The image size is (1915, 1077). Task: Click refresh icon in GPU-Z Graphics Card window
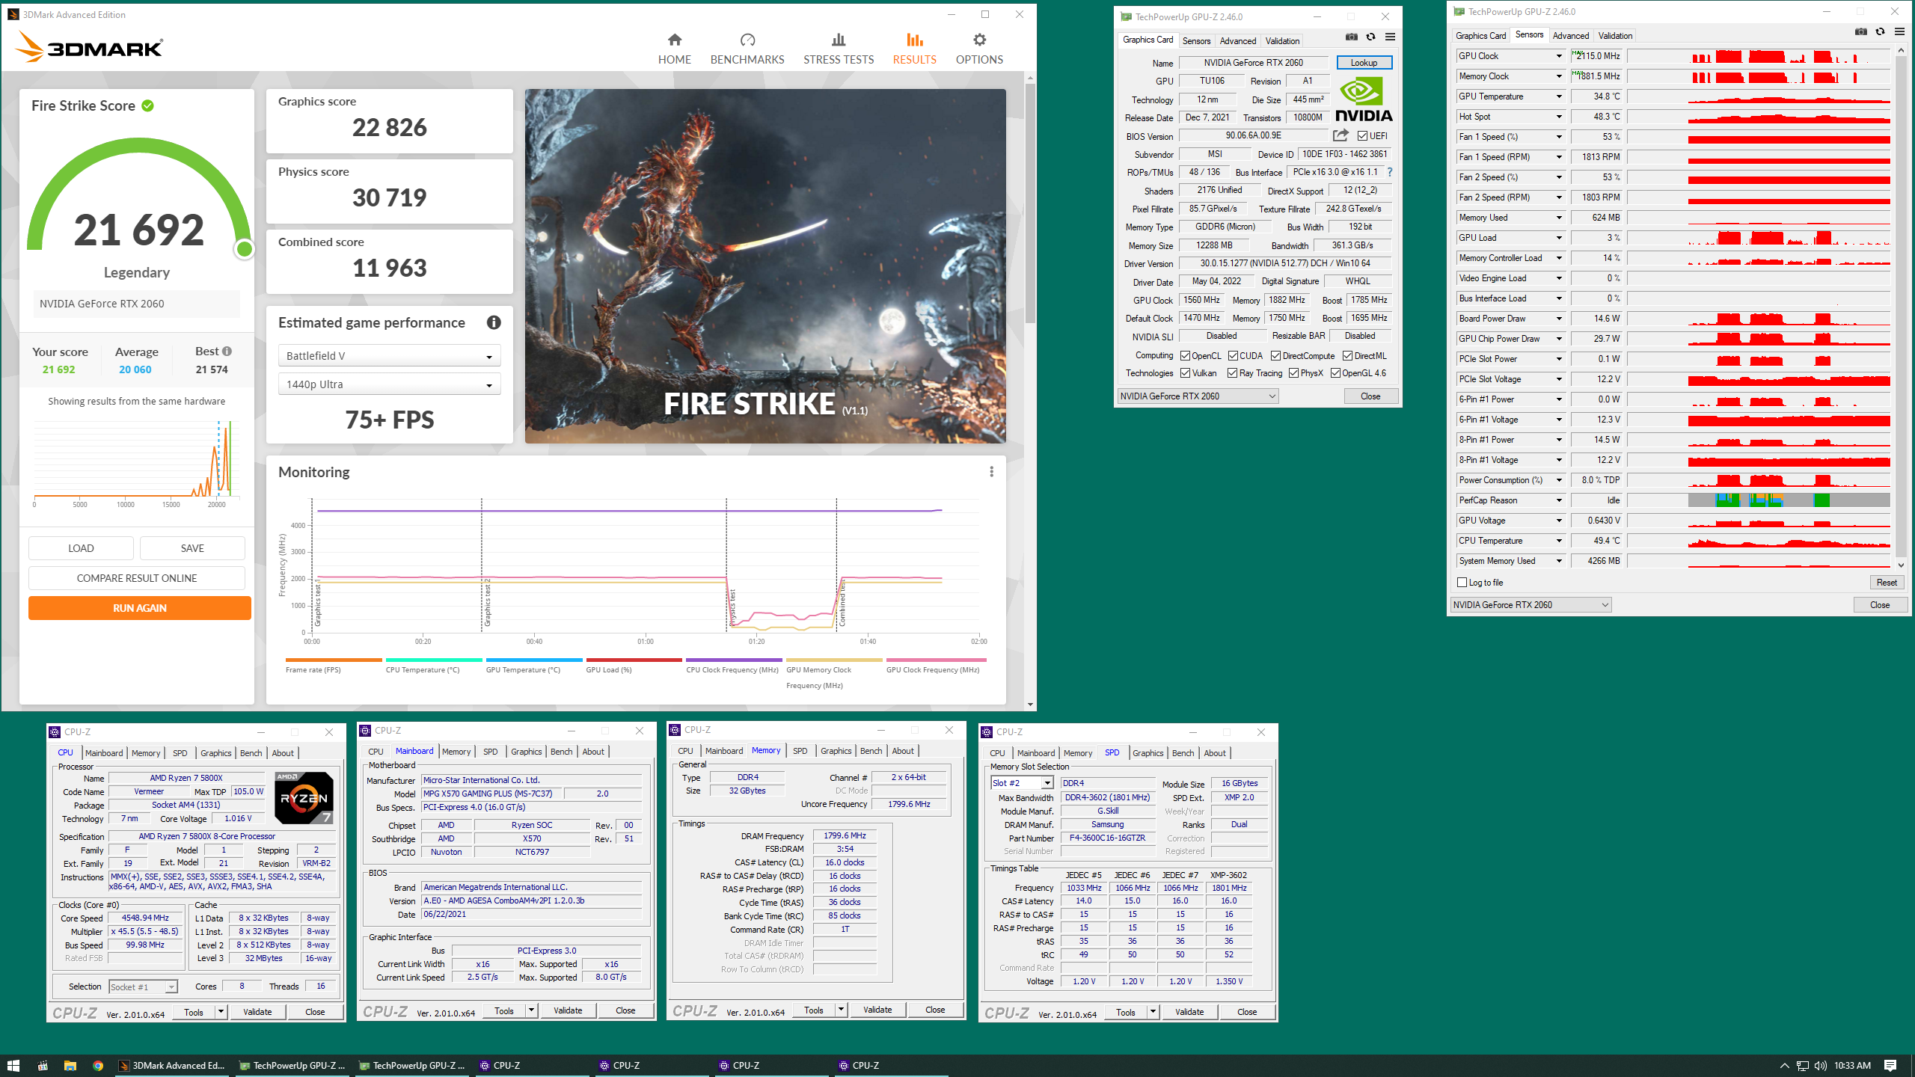1370,37
